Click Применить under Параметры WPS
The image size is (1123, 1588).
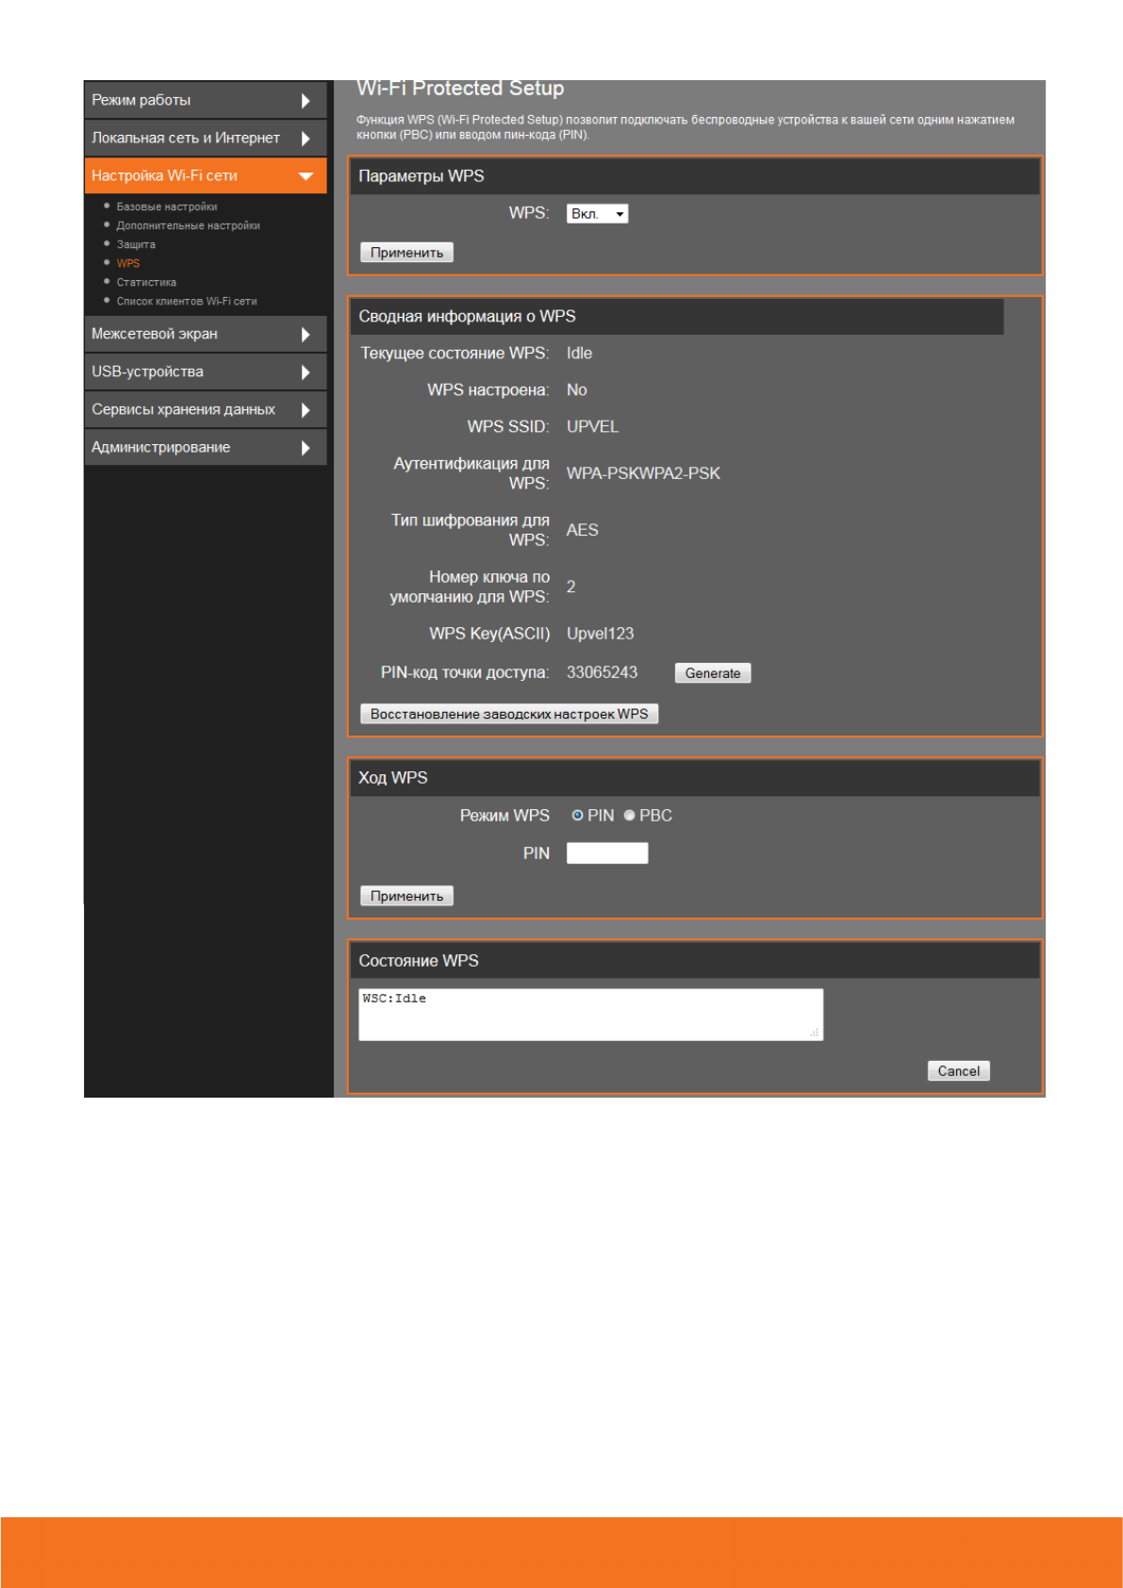click(406, 253)
